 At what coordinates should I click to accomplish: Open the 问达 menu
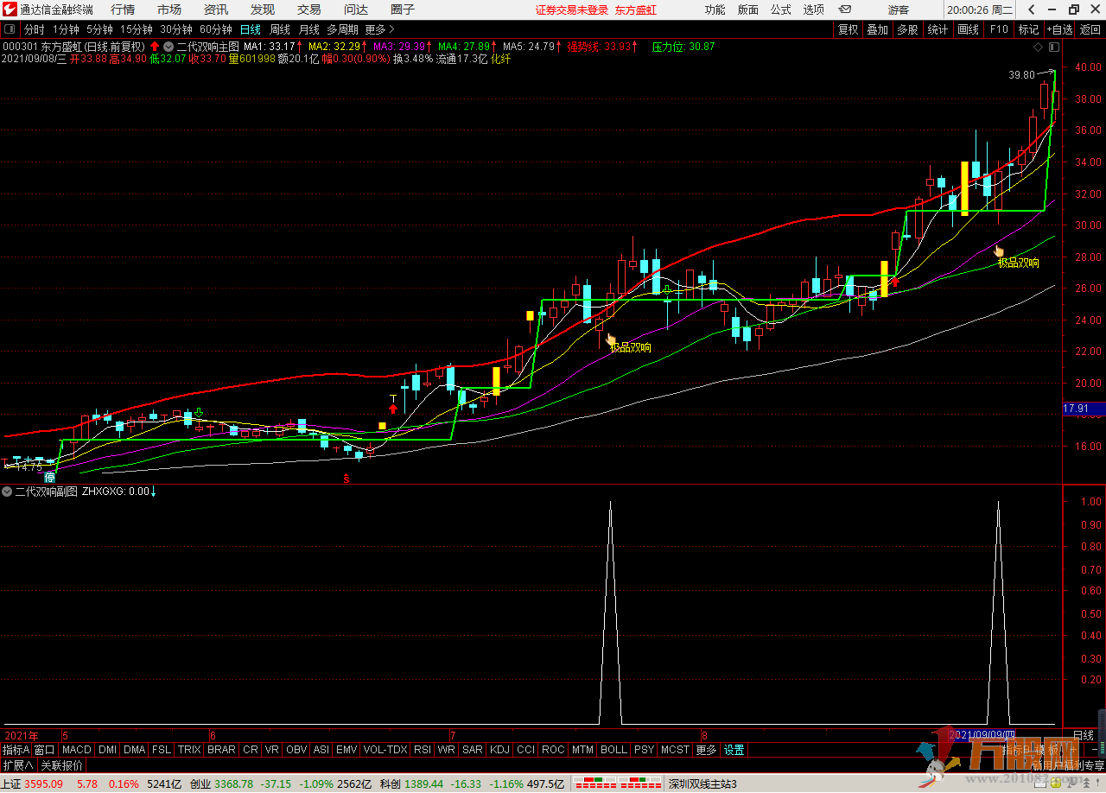(x=356, y=10)
